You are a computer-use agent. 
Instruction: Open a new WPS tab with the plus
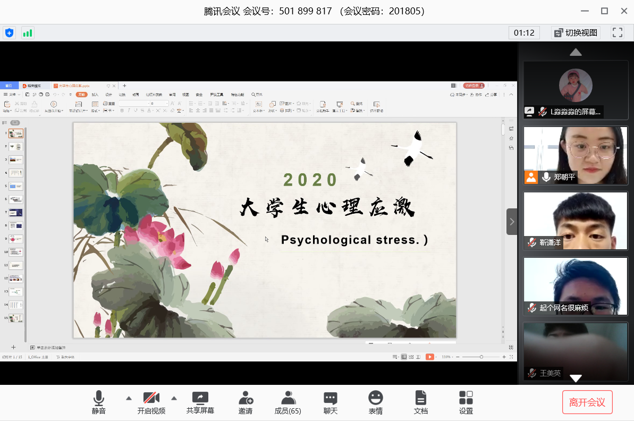pos(124,86)
